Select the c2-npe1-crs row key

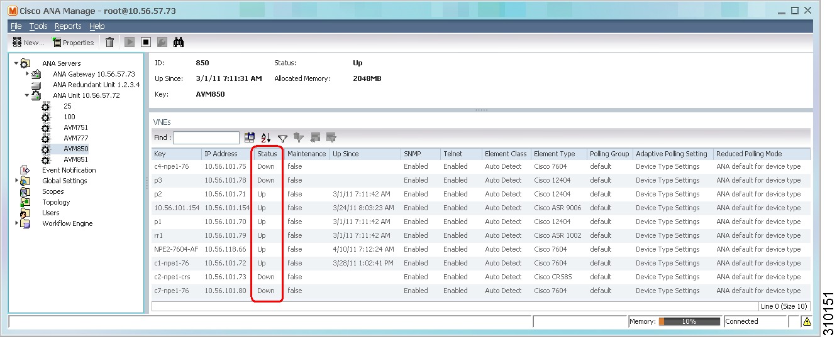172,277
